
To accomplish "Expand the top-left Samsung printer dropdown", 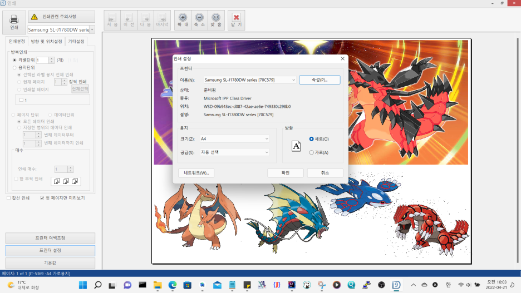I will point(92,29).
